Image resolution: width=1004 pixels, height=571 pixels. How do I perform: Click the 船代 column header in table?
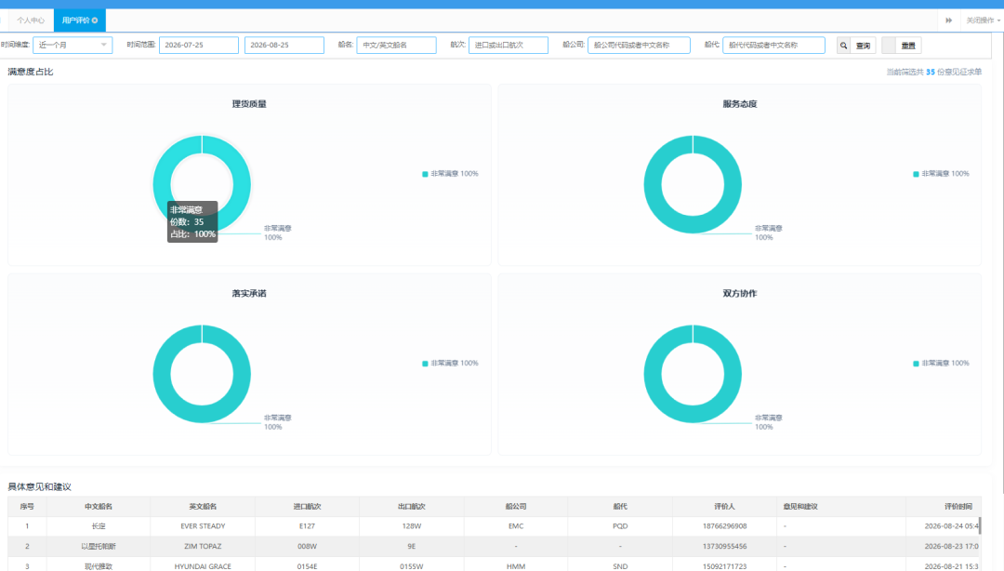620,506
